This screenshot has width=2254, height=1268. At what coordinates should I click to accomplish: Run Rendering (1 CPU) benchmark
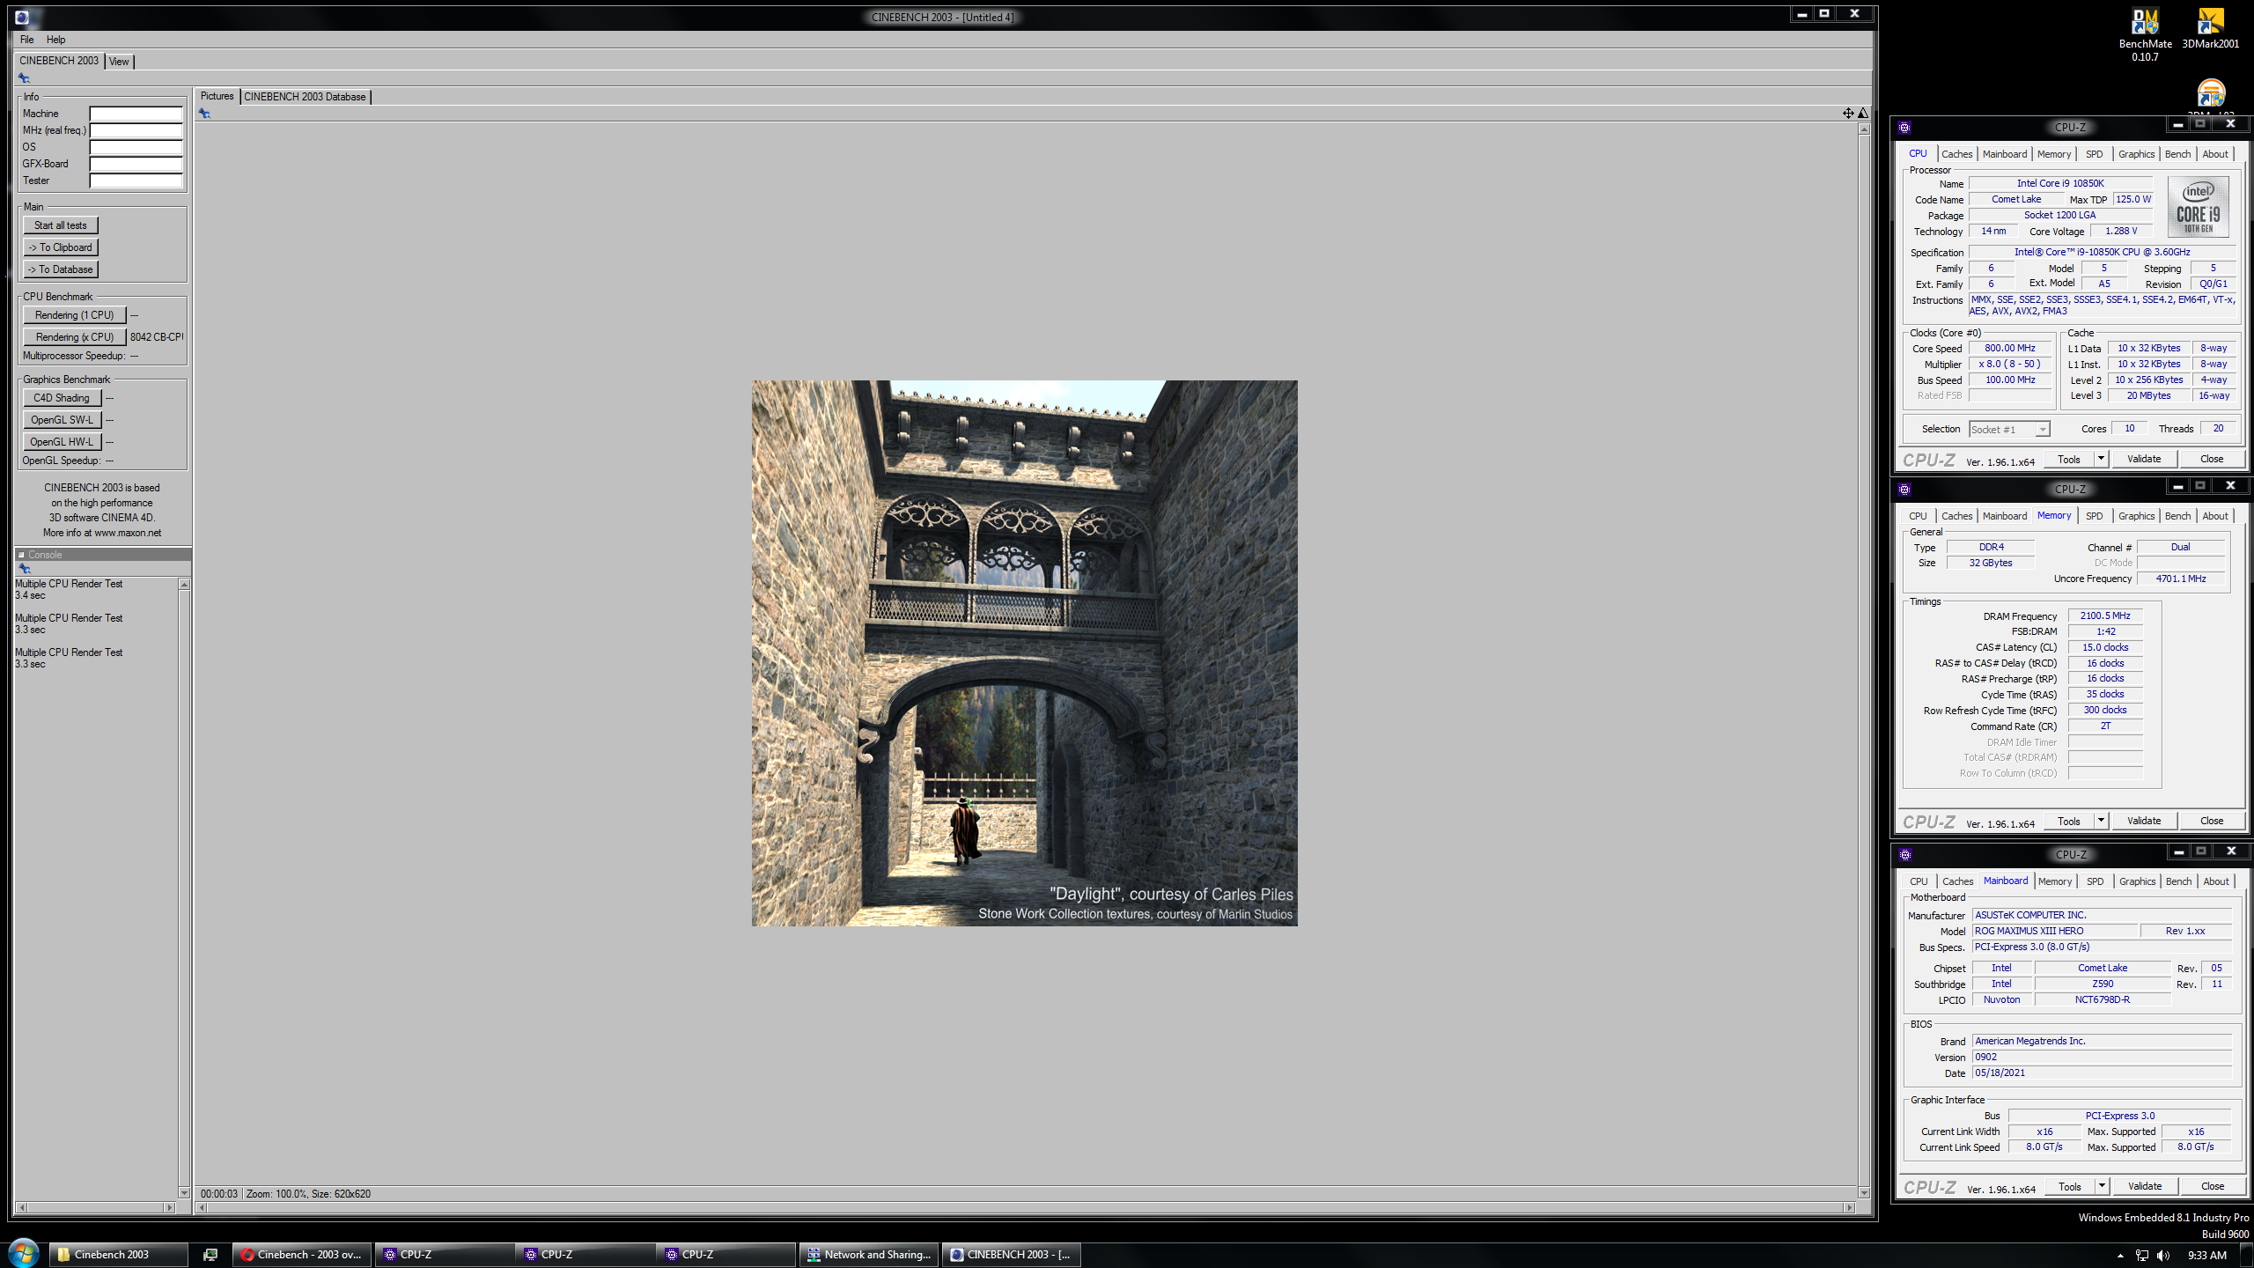75,315
